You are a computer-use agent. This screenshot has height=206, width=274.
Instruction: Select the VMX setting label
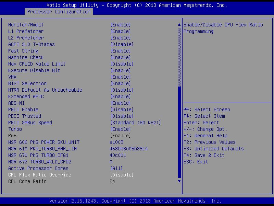coord(12,77)
